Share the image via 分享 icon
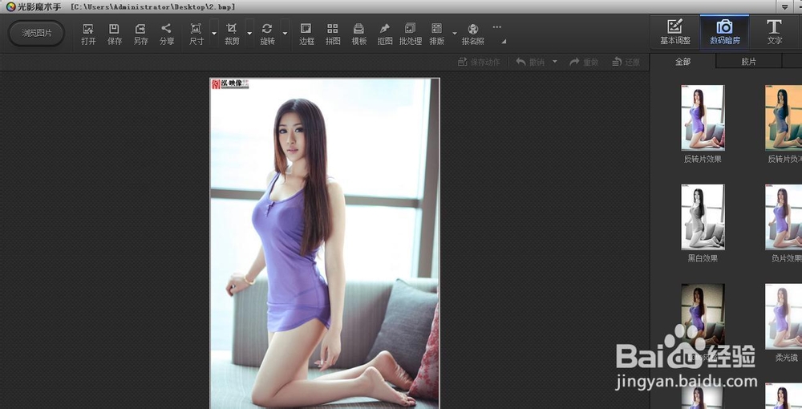The image size is (802, 409). click(x=166, y=34)
